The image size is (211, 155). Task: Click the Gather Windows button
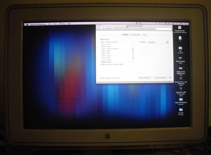click(x=145, y=78)
